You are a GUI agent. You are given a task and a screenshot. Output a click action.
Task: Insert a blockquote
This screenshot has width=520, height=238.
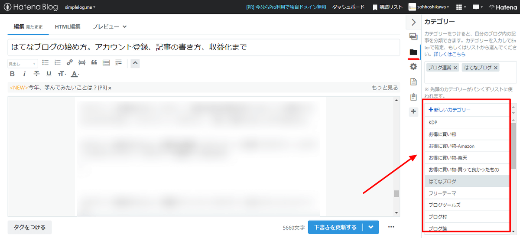[x=94, y=63]
